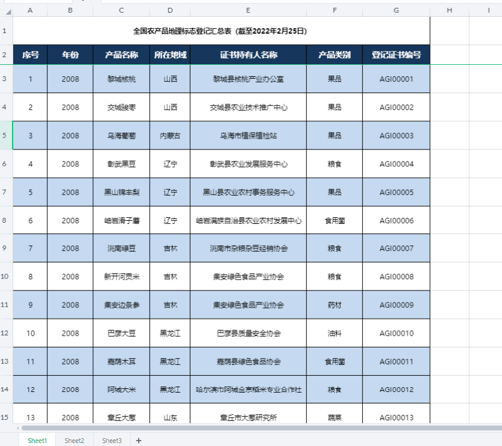Click the 产品名称 header cell
The width and height of the screenshot is (502, 446).
tap(121, 55)
